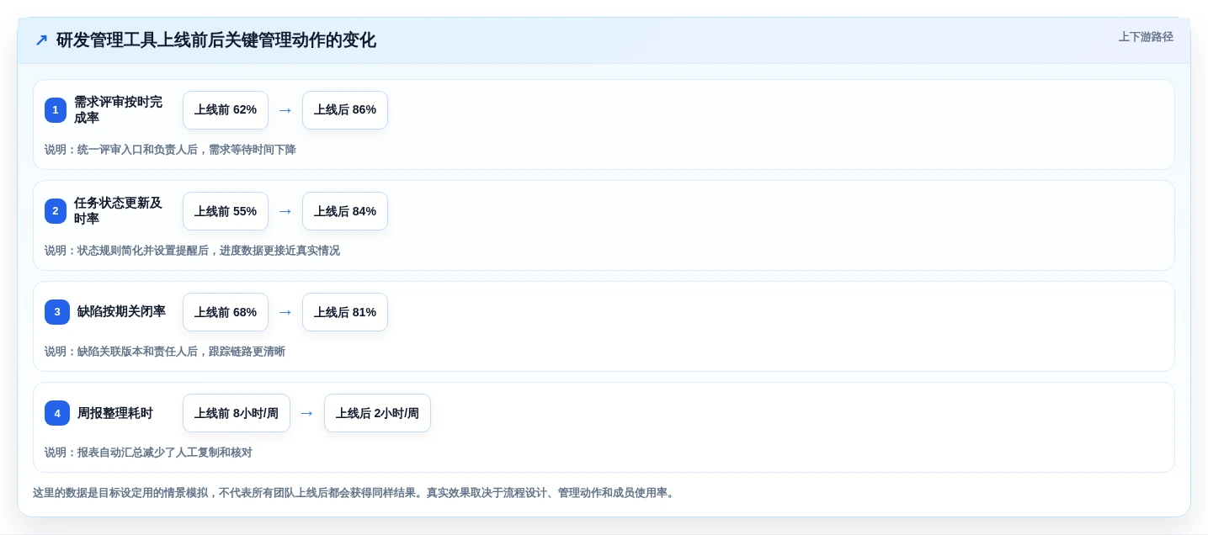Click the 上下游路径 label in the header

[1146, 37]
